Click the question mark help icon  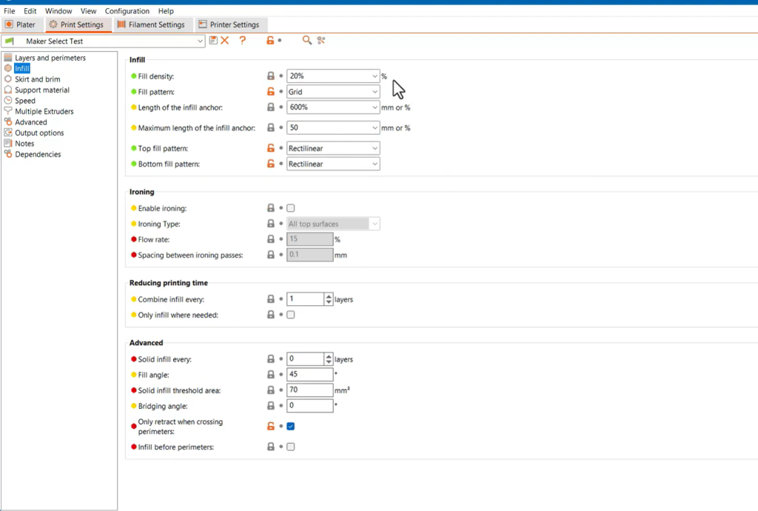click(x=242, y=41)
